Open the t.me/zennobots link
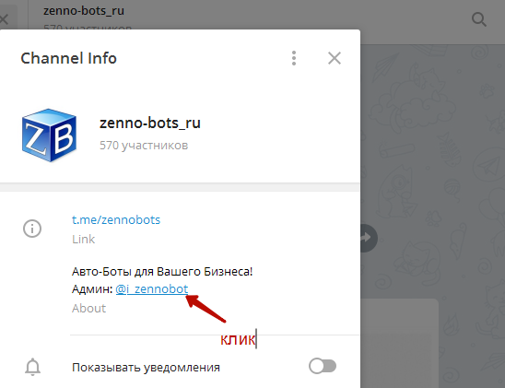505x388 pixels. (x=116, y=219)
